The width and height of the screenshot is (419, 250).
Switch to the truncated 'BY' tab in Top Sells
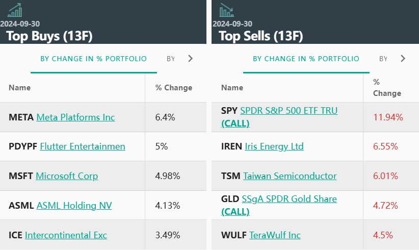click(383, 59)
